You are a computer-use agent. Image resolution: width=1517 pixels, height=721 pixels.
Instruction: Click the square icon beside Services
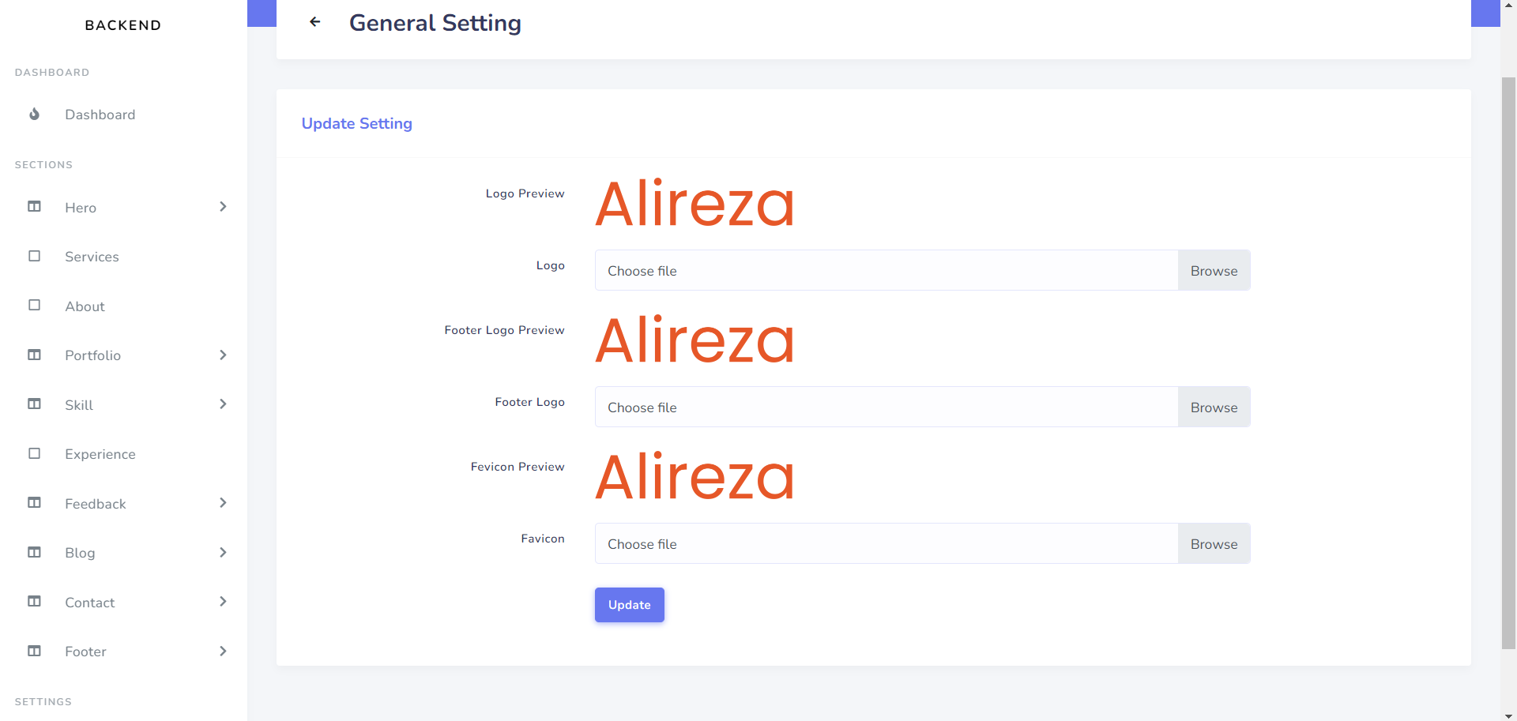click(x=35, y=256)
